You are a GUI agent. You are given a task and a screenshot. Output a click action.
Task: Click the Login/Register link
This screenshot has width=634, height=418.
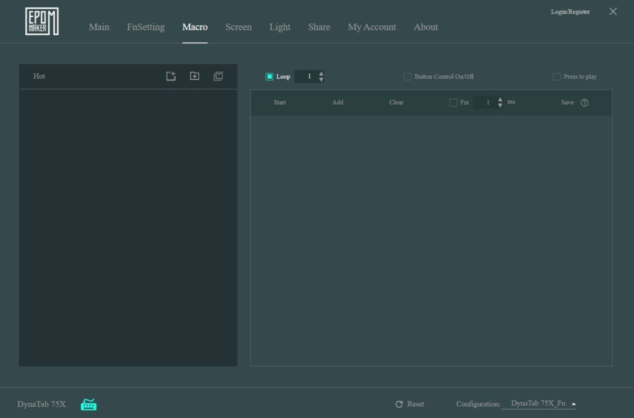570,12
